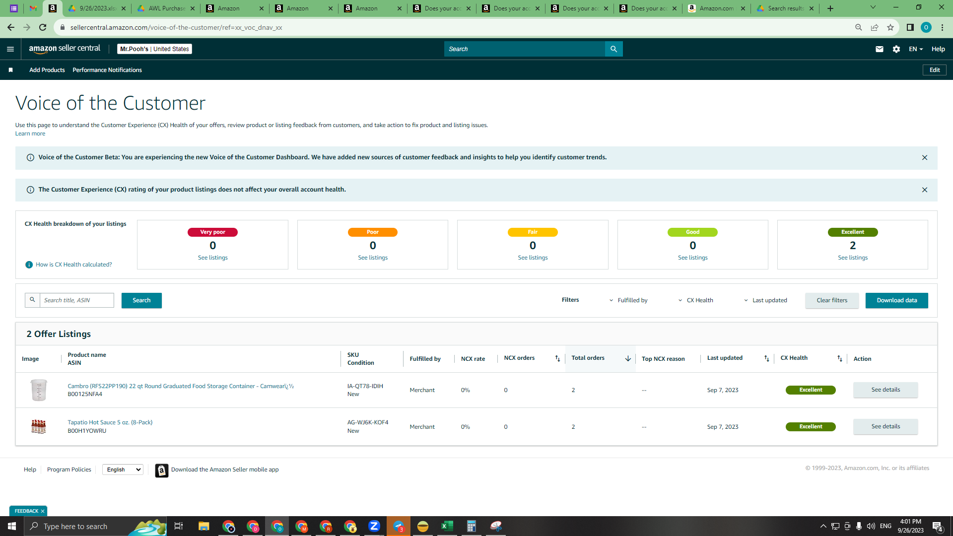This screenshot has width=953, height=536.
Task: Open the messages envelope icon
Action: pos(880,49)
